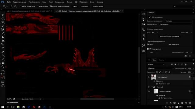Collapse effects of Nik Collection layer
This screenshot has height=109, width=195.
click(192, 77)
